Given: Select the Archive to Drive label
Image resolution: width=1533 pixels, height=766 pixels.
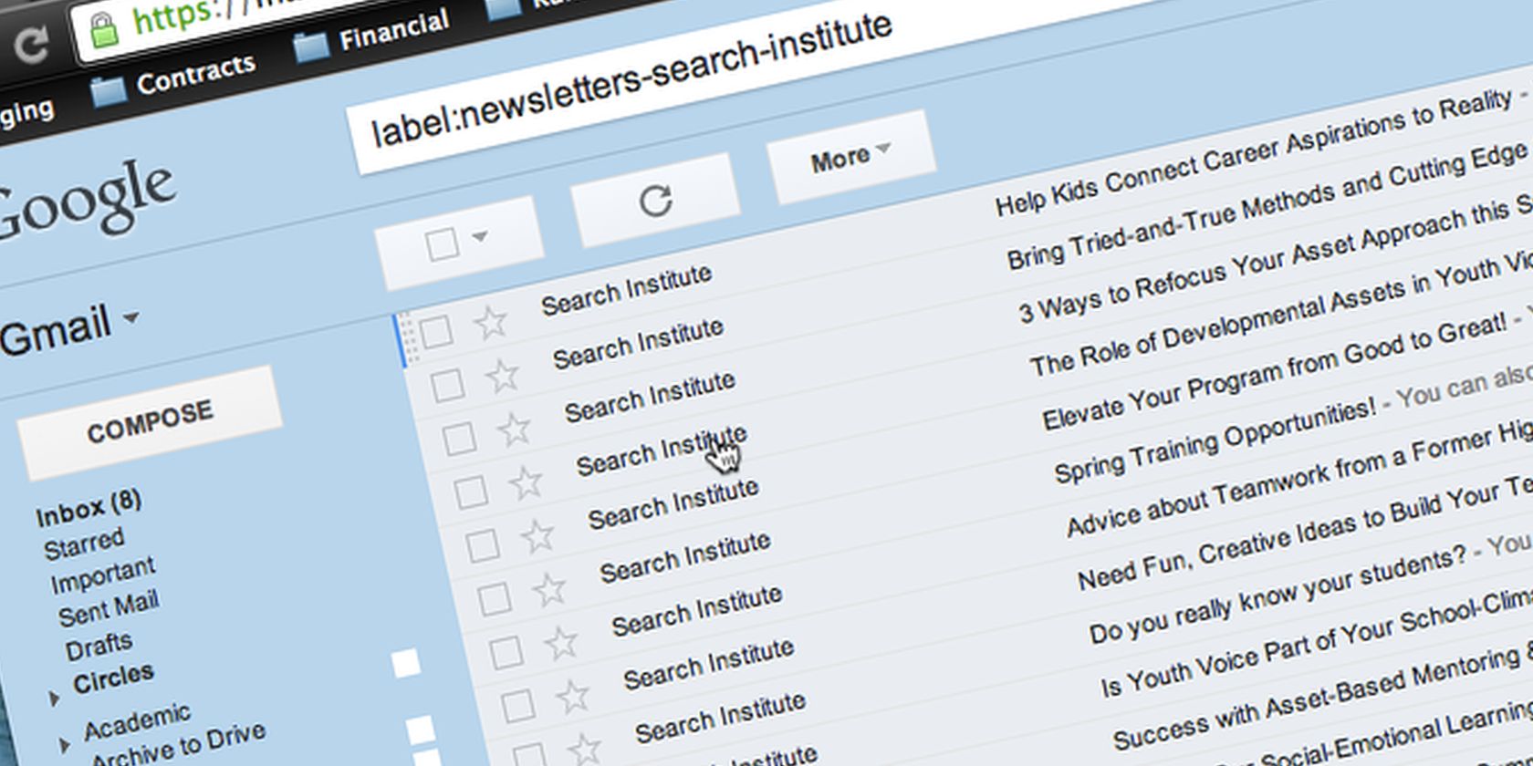Looking at the screenshot, I should [x=179, y=746].
